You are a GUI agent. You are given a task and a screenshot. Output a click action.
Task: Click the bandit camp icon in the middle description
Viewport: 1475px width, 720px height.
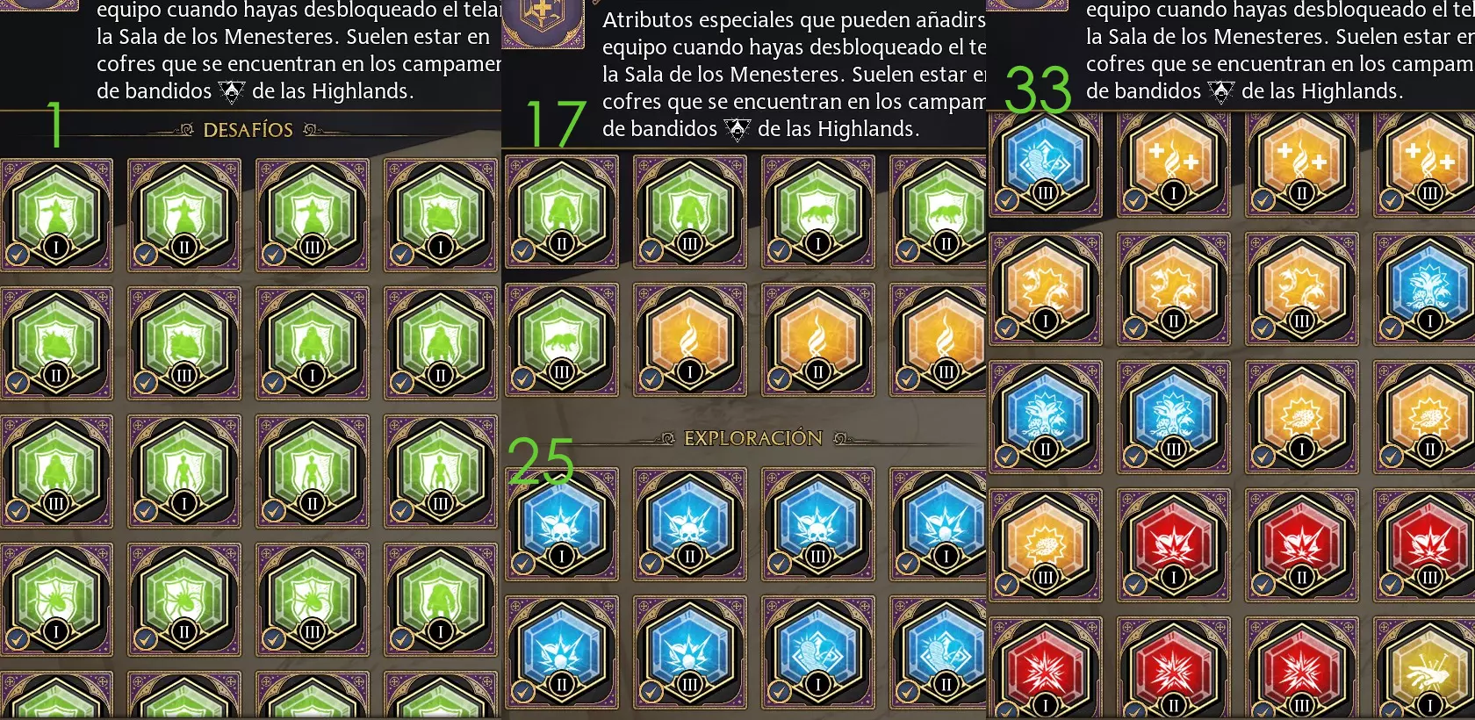(737, 130)
